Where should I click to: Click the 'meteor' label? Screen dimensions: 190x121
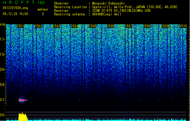tap(43, 9)
